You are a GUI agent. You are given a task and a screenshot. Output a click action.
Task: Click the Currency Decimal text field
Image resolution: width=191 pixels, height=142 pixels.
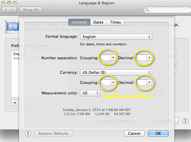[x=142, y=82]
